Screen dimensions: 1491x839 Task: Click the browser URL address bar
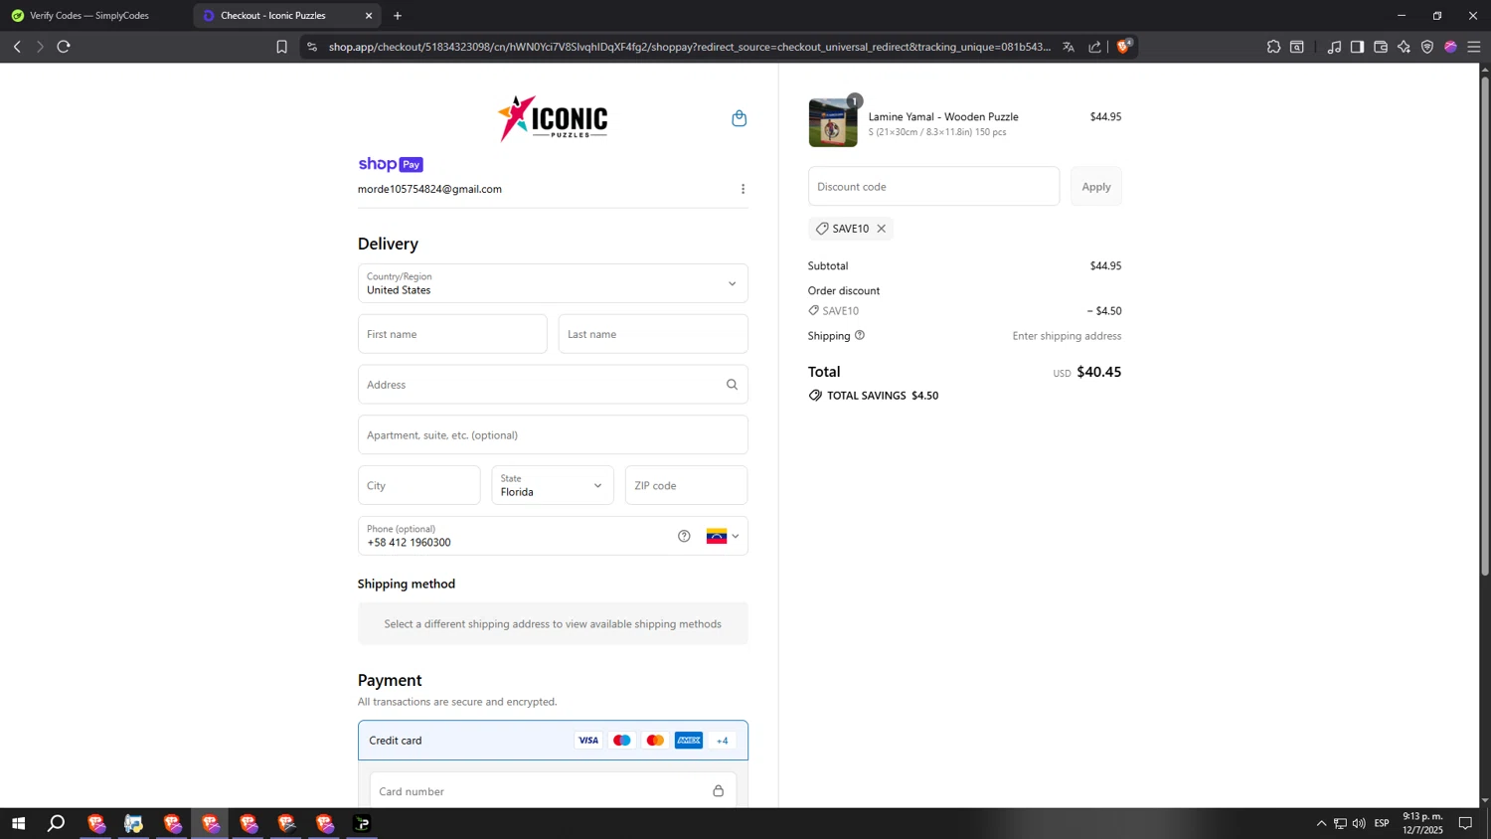click(689, 47)
